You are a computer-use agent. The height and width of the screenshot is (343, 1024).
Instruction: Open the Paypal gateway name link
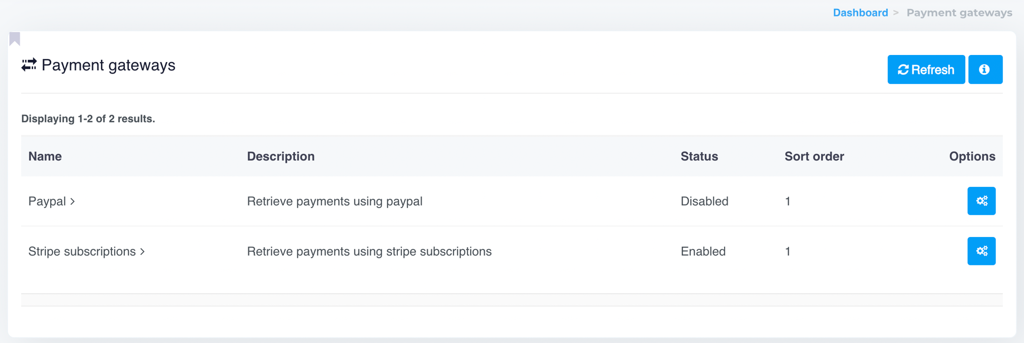(x=47, y=201)
